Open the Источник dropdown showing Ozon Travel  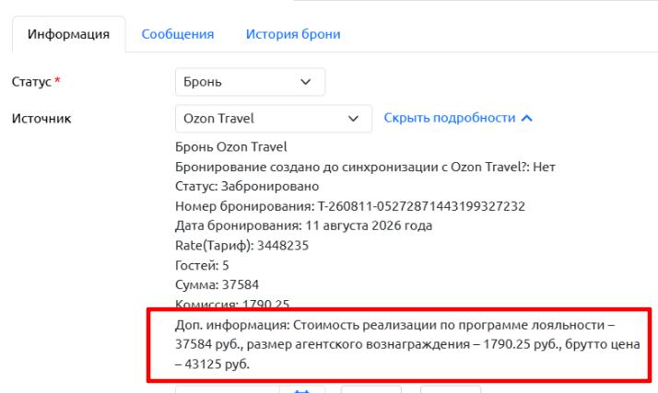coord(274,119)
